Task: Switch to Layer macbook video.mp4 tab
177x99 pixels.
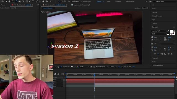Action: pyautogui.click(x=82, y=5)
